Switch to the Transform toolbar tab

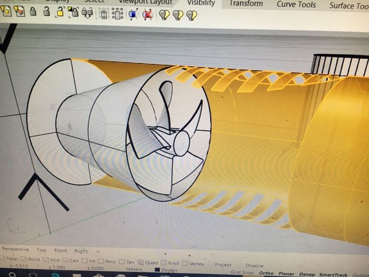point(246,4)
